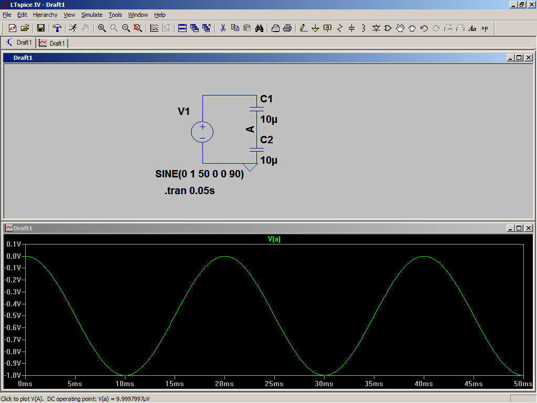Place a ground symbol tool
Screen dimensions: 537x403
tap(315, 28)
